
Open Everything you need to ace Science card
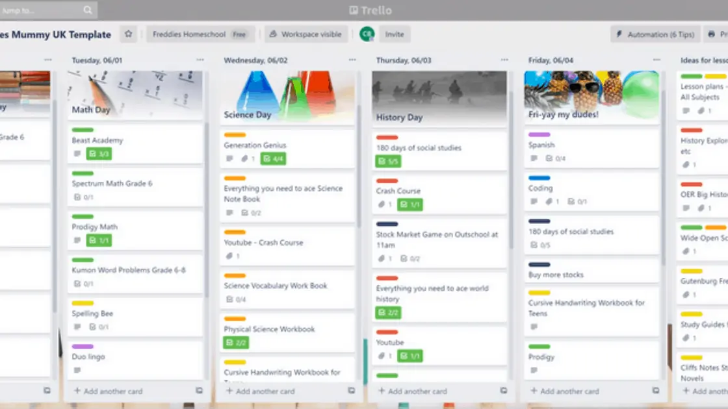pyautogui.click(x=287, y=197)
